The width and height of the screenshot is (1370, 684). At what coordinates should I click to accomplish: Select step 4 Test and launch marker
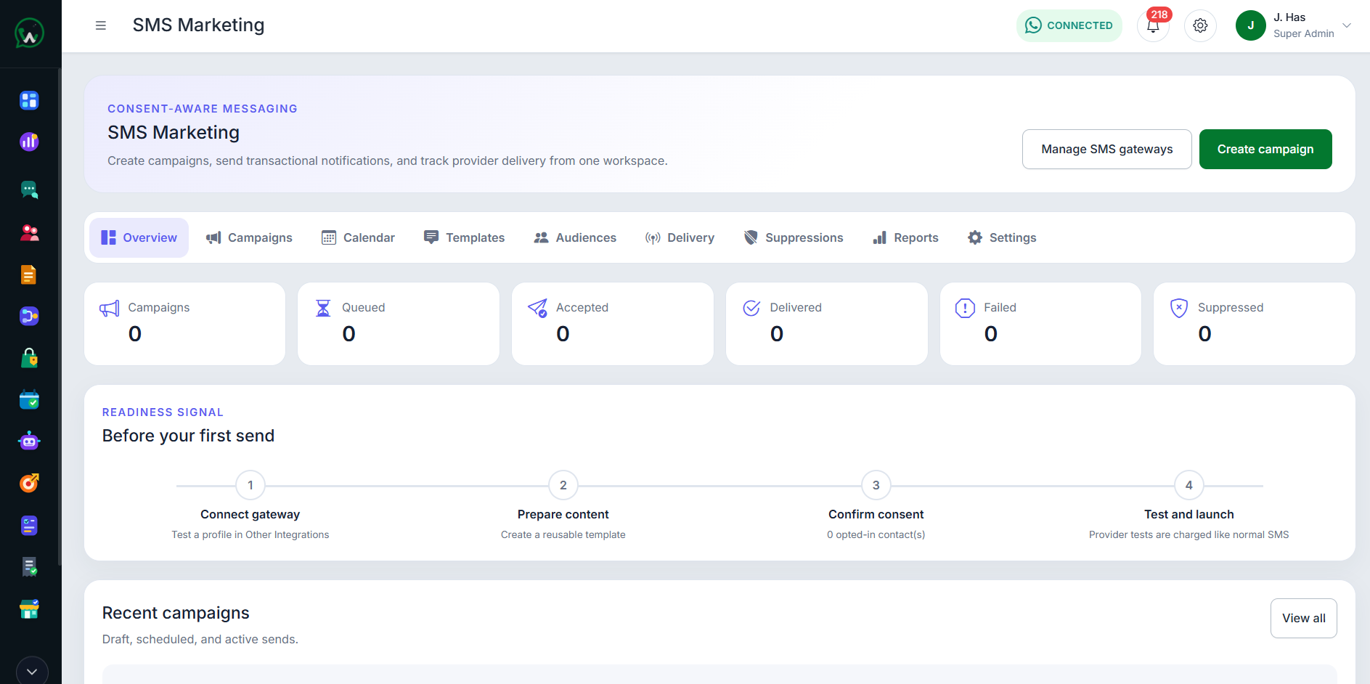(x=1189, y=485)
